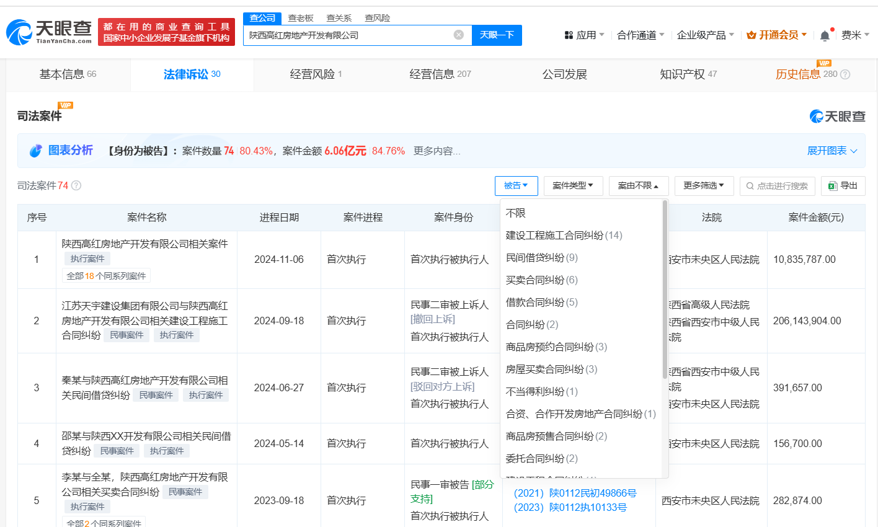This screenshot has width=878, height=527.
Task: Click the help icon beside 历史信息 280
Action: tap(845, 74)
